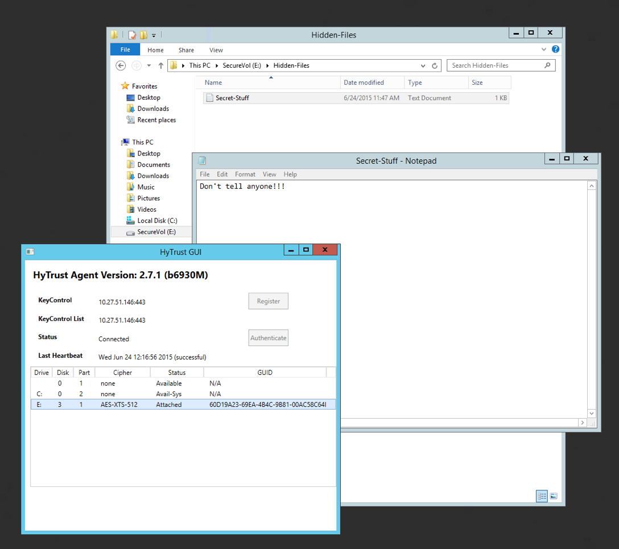This screenshot has width=619, height=549.
Task: Switch to the View ribbon tab in Explorer
Action: point(216,50)
